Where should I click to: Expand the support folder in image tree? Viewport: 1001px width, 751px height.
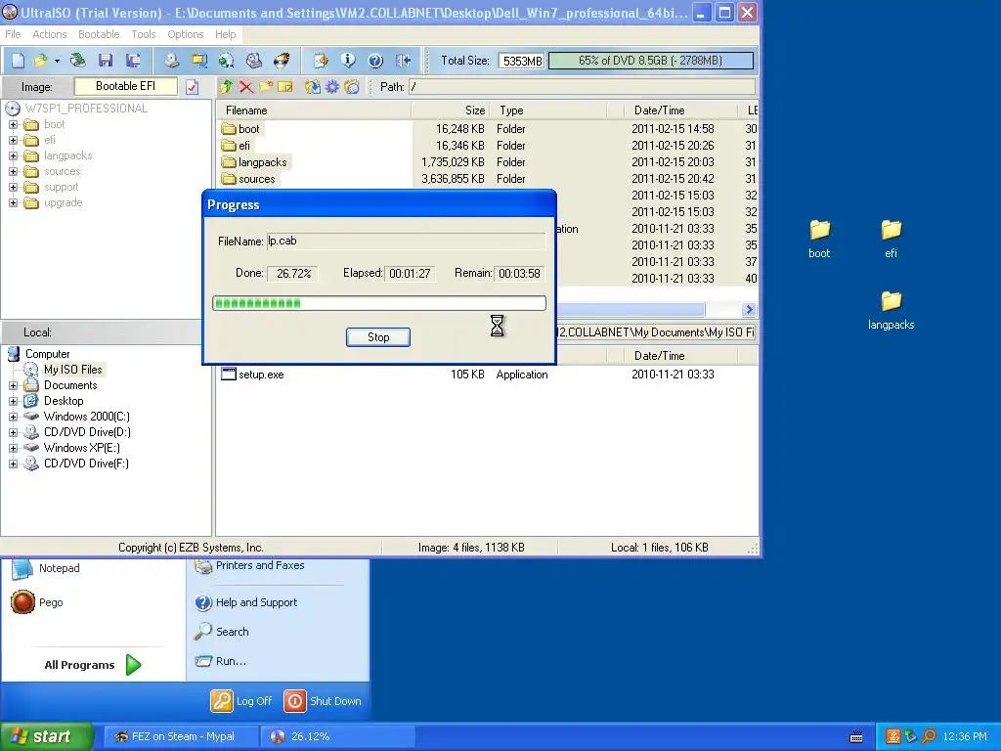(14, 187)
